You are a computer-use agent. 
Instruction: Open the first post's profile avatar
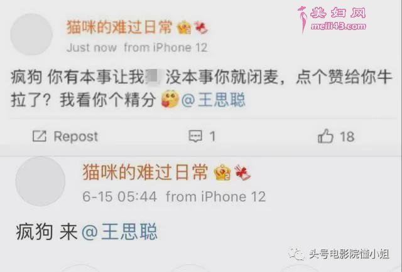pos(31,34)
